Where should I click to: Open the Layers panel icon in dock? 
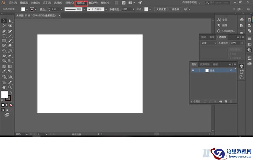[241, 66]
